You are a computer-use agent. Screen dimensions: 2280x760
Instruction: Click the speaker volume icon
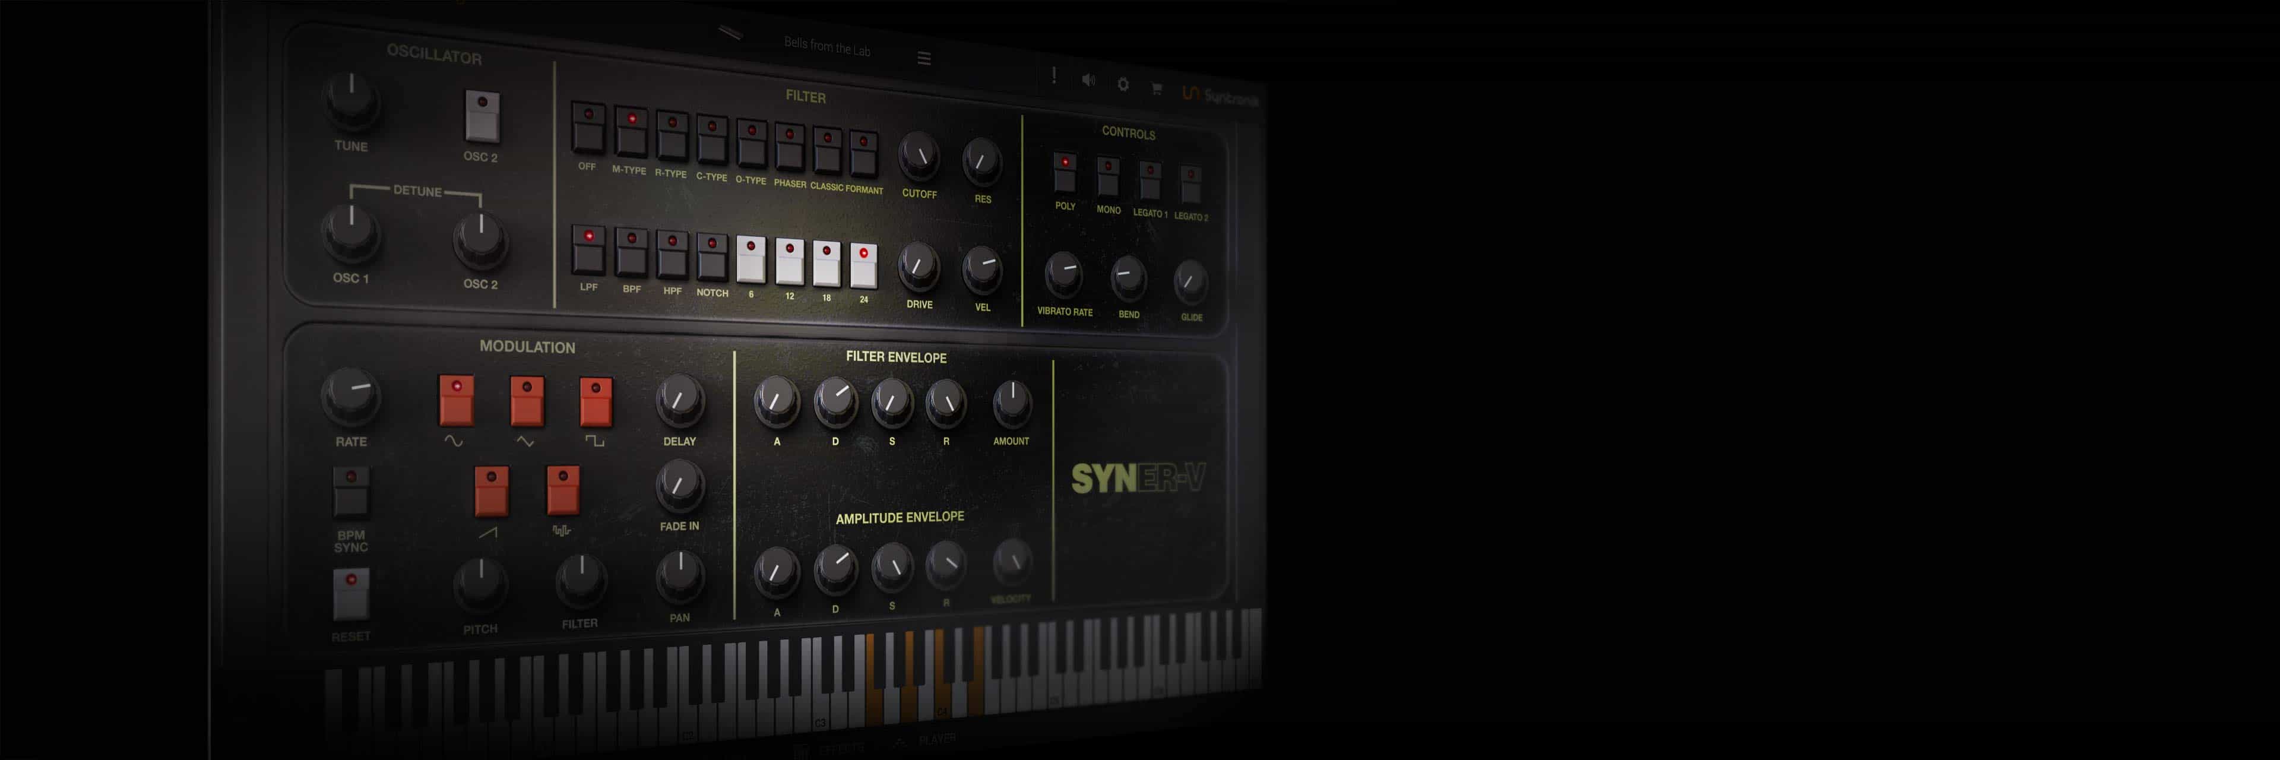(1088, 81)
